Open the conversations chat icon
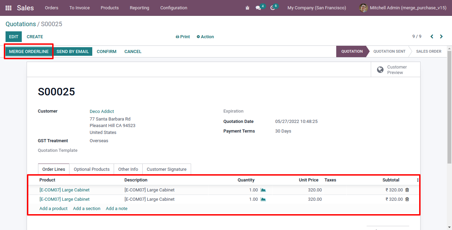This screenshot has height=230, width=452. 258,8
